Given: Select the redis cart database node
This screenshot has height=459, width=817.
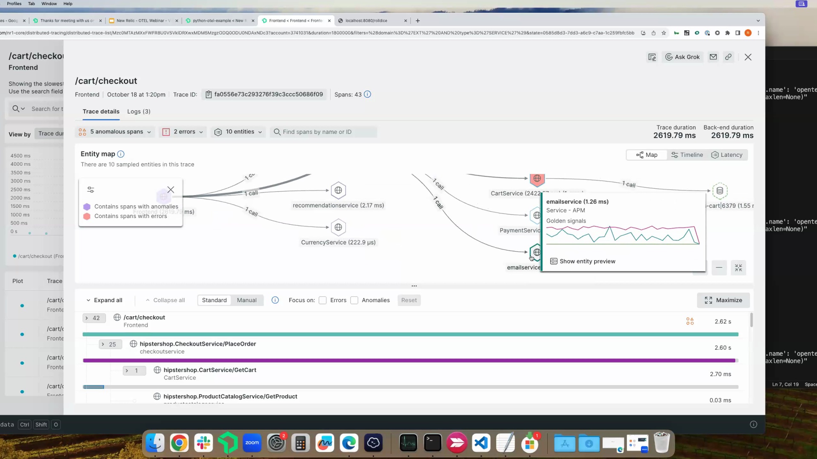Looking at the screenshot, I should (x=720, y=191).
